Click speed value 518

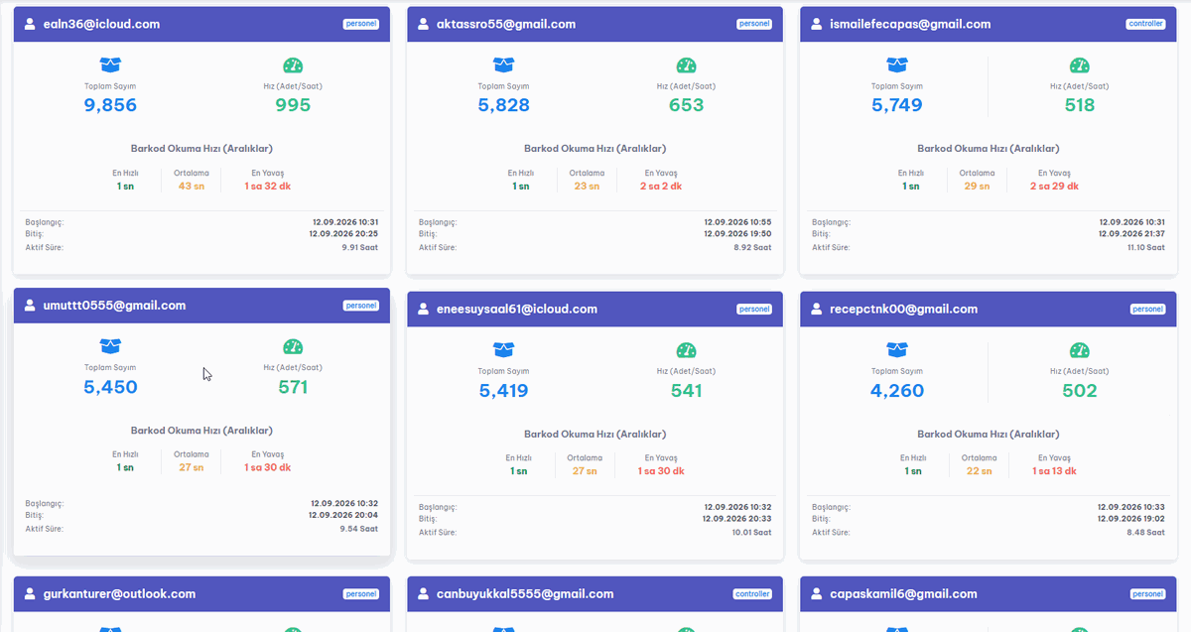(x=1080, y=105)
